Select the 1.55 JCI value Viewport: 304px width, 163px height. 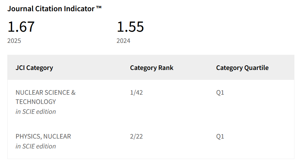130,26
